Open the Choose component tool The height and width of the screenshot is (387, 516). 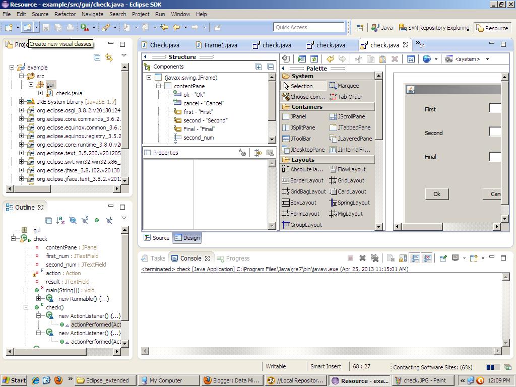click(303, 97)
